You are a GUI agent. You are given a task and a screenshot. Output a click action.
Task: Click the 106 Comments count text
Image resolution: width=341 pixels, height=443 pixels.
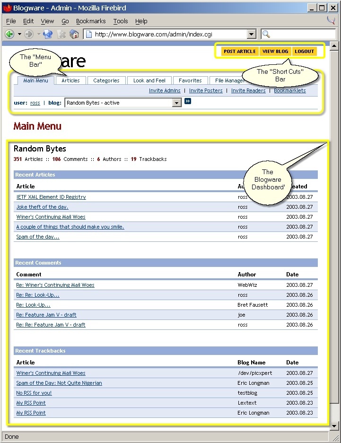click(x=70, y=159)
